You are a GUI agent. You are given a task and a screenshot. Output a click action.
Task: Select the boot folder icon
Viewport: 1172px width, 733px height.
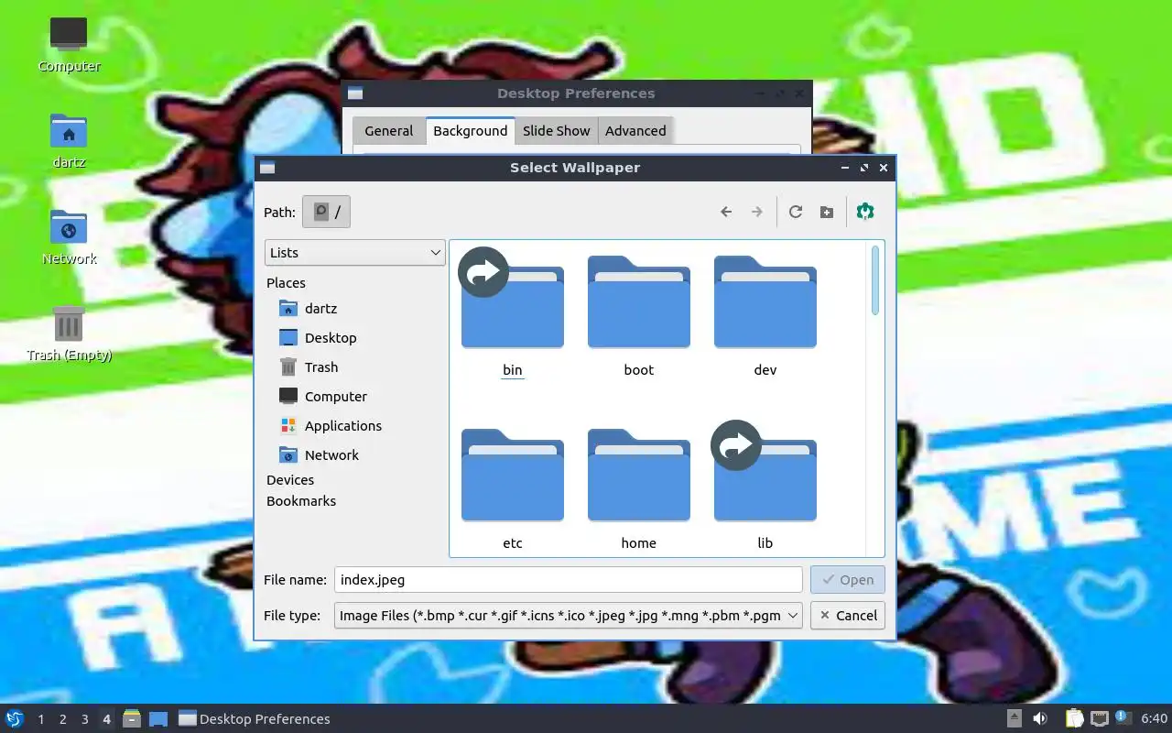tap(639, 302)
